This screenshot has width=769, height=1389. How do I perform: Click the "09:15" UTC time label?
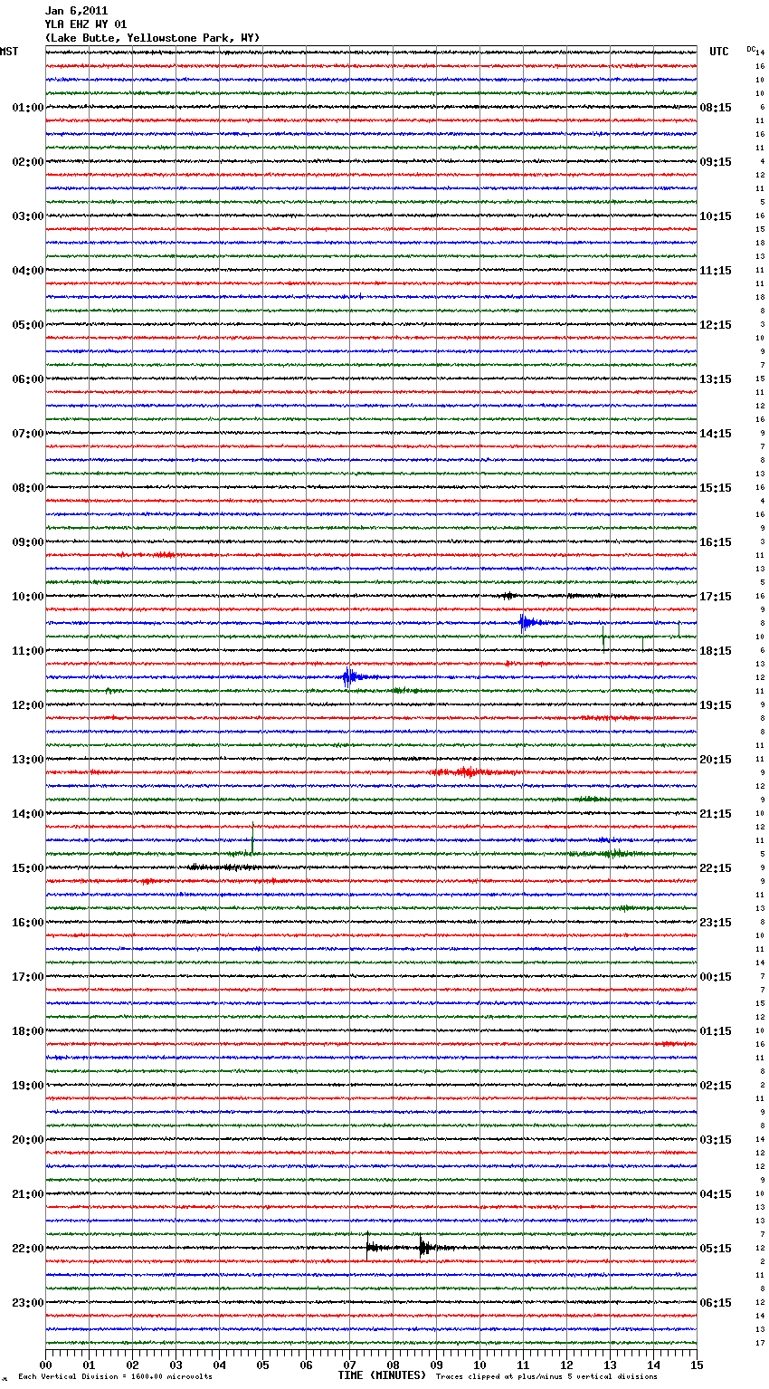click(x=716, y=162)
